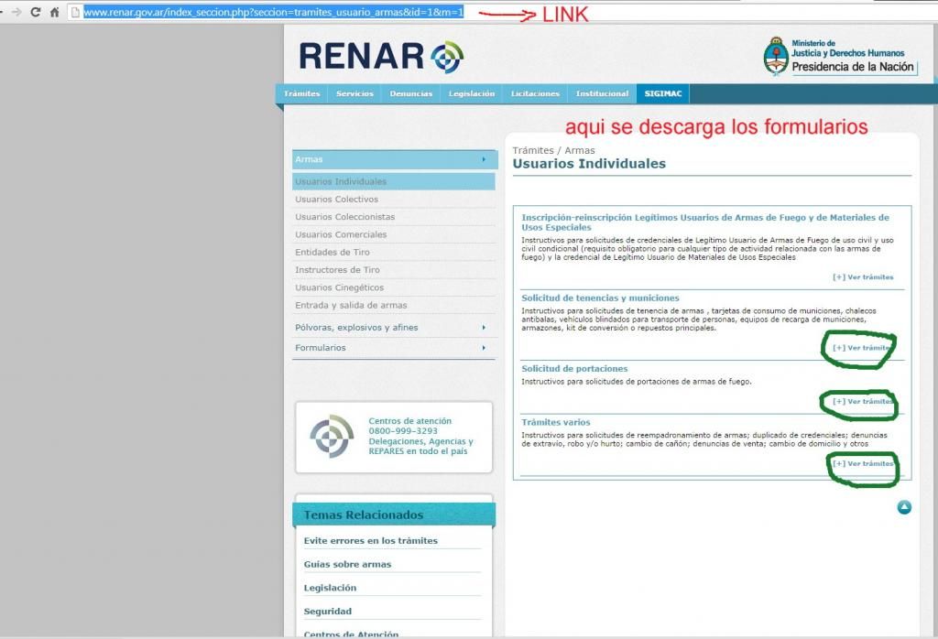Click the Trámites / Armas breadcrumb
The height and width of the screenshot is (639, 938).
click(553, 151)
